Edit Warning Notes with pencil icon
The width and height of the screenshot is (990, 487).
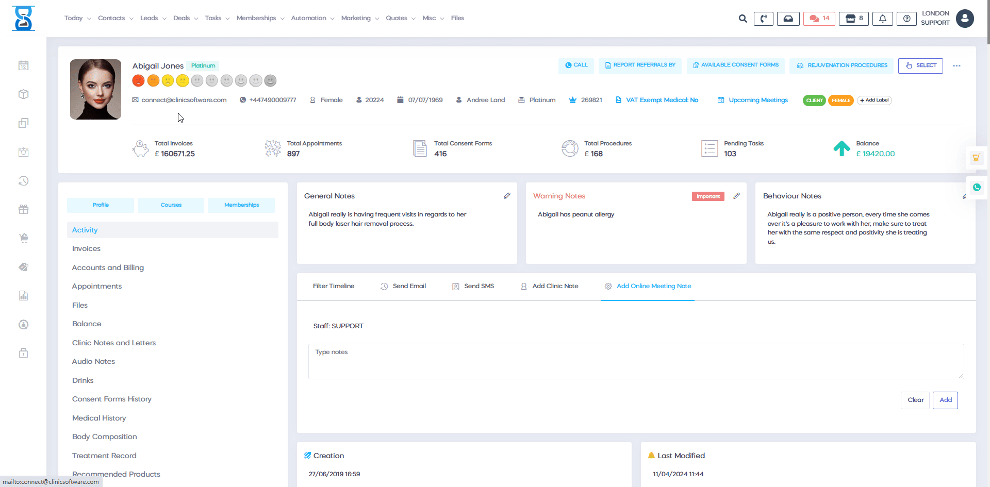point(736,196)
